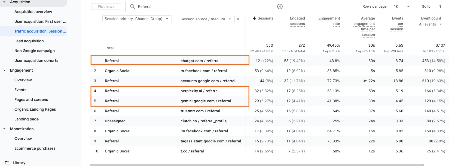Open the Library folder icon
The height and width of the screenshot is (166, 449).
7,163
